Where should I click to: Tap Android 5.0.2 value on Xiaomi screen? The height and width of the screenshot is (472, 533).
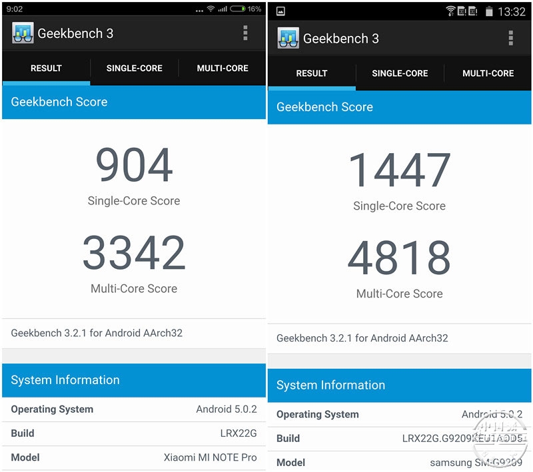pyautogui.click(x=227, y=409)
